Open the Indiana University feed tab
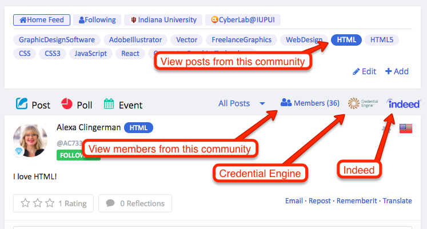The width and height of the screenshot is (427, 229). [x=163, y=20]
